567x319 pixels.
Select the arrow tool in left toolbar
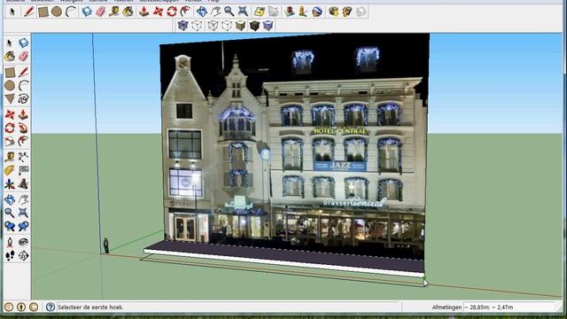[x=10, y=43]
